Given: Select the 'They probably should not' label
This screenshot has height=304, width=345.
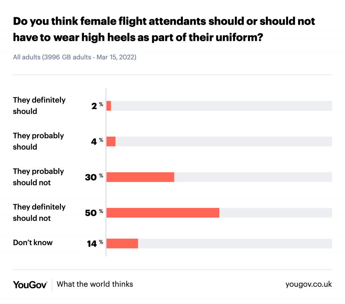Looking at the screenshot, I should (x=38, y=177).
